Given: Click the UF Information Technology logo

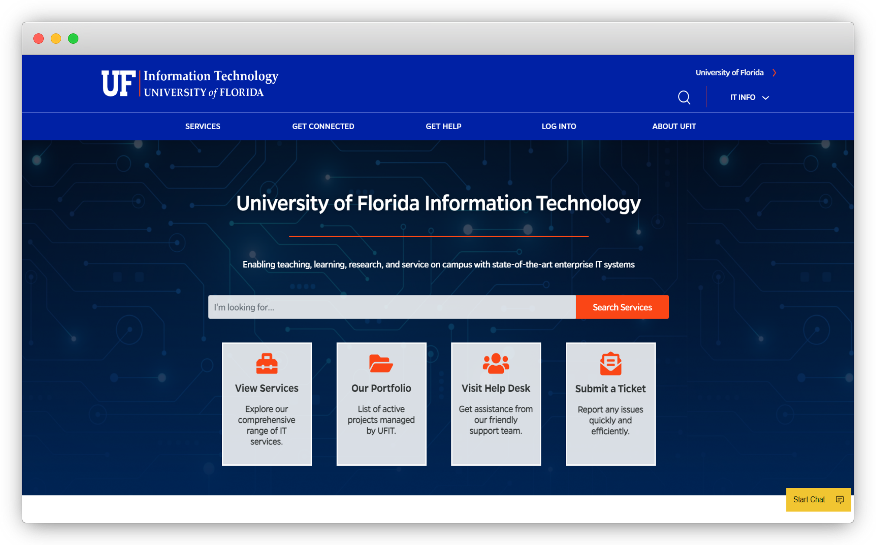Looking at the screenshot, I should [190, 83].
